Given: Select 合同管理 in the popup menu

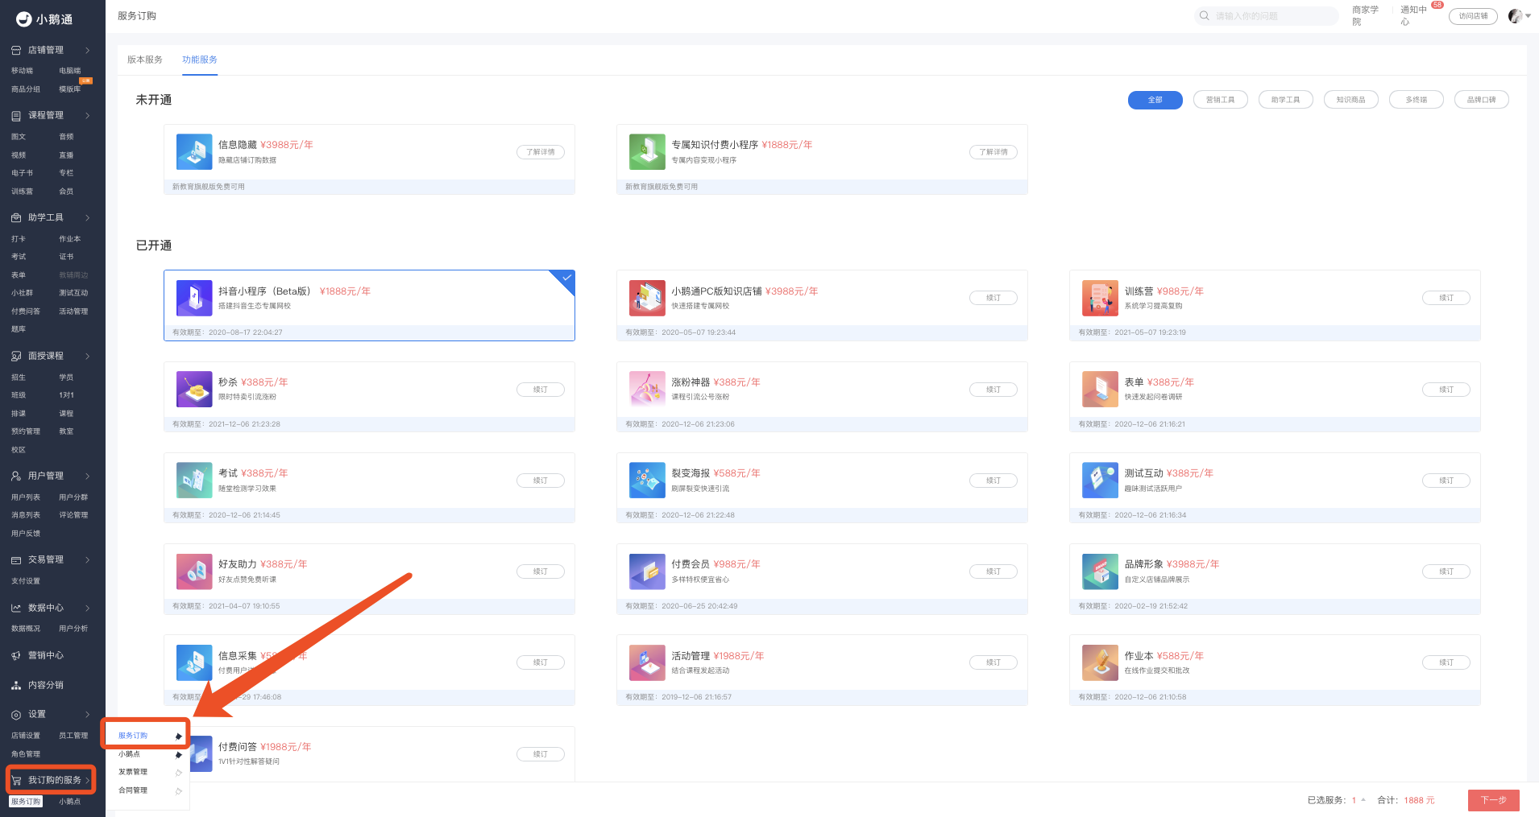Looking at the screenshot, I should click(133, 790).
